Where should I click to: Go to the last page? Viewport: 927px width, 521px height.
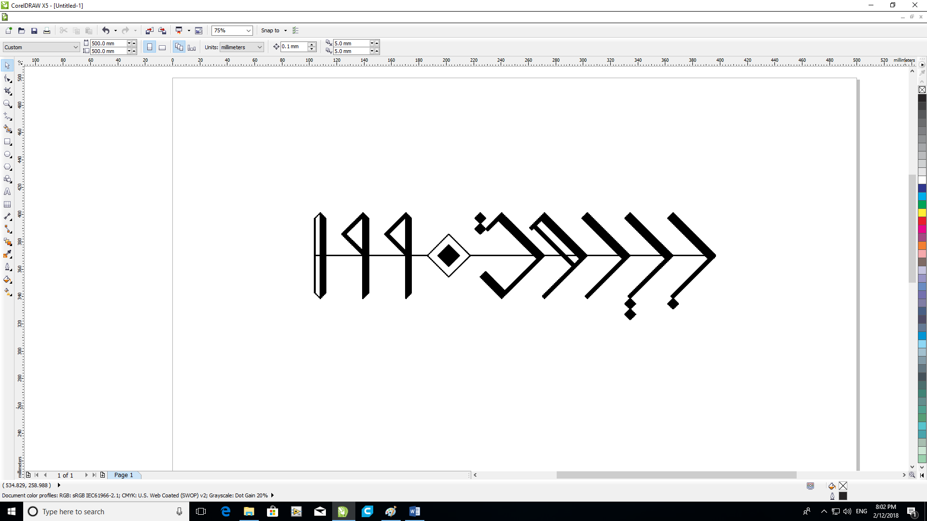94,475
